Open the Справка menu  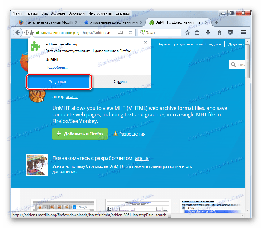point(122,13)
